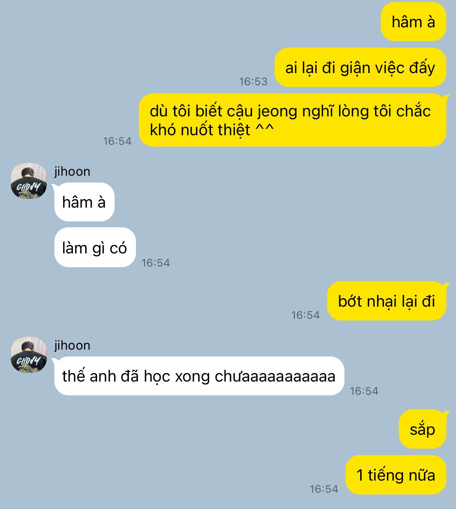Tap jihoon's white "hâm à" reply bubble

84,202
